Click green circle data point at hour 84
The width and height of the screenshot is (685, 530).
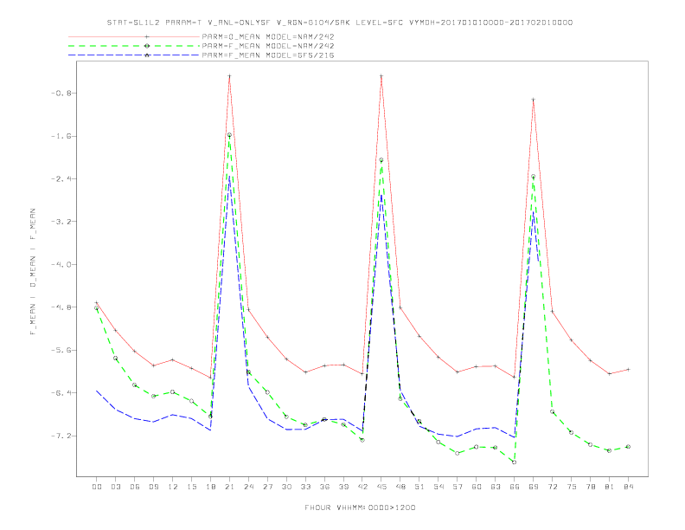(628, 447)
